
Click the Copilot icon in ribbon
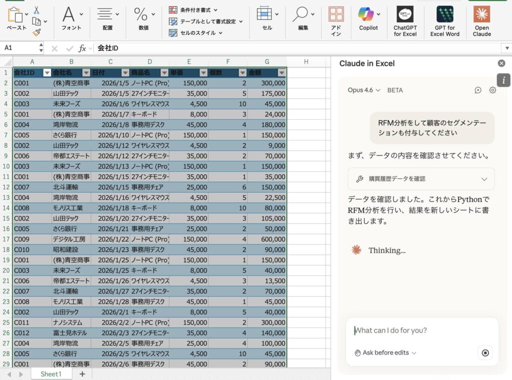click(366, 14)
